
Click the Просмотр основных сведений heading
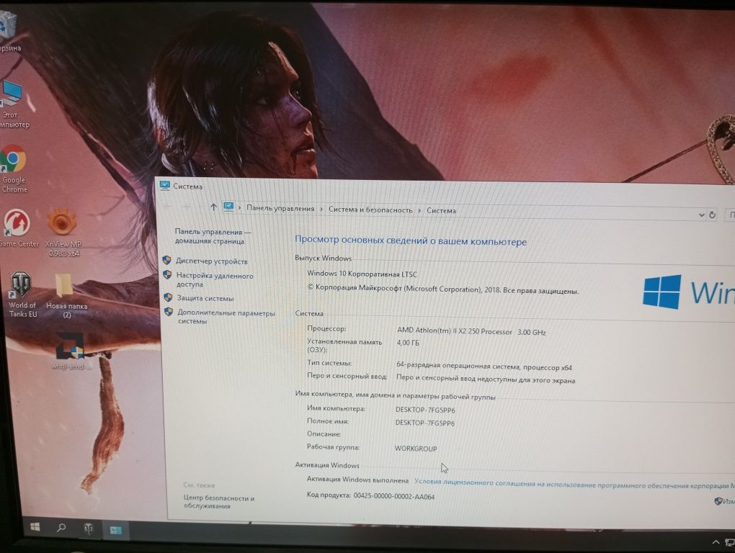[x=411, y=240]
